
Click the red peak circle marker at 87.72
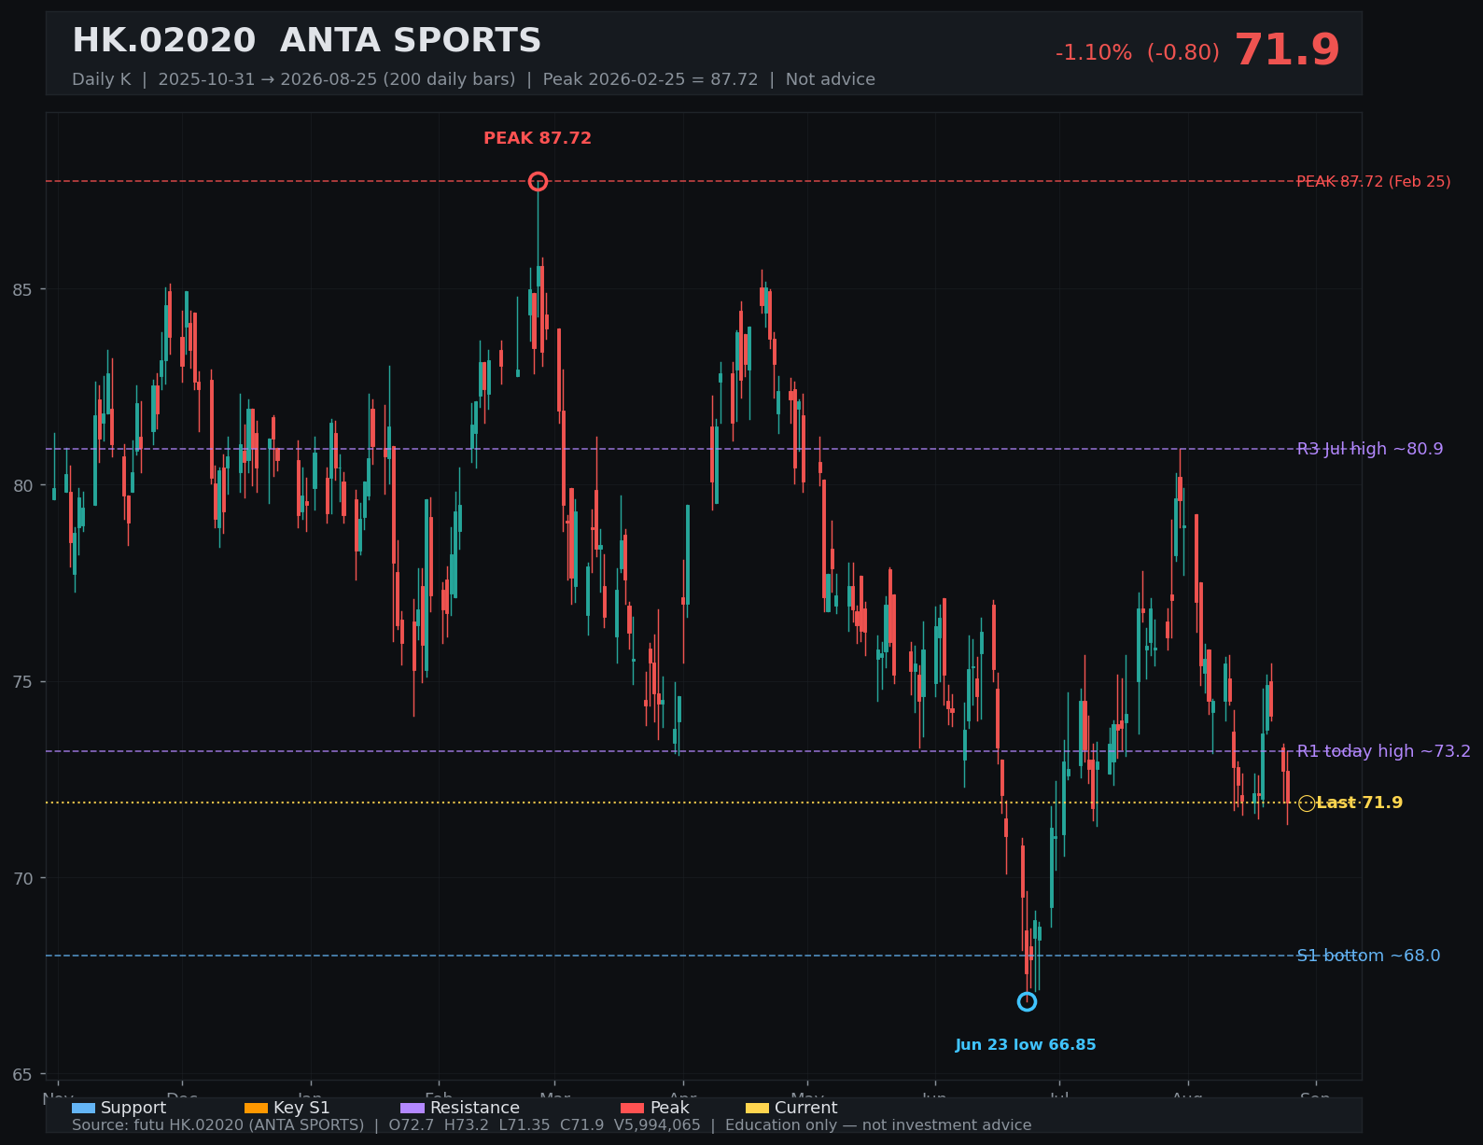pyautogui.click(x=538, y=181)
